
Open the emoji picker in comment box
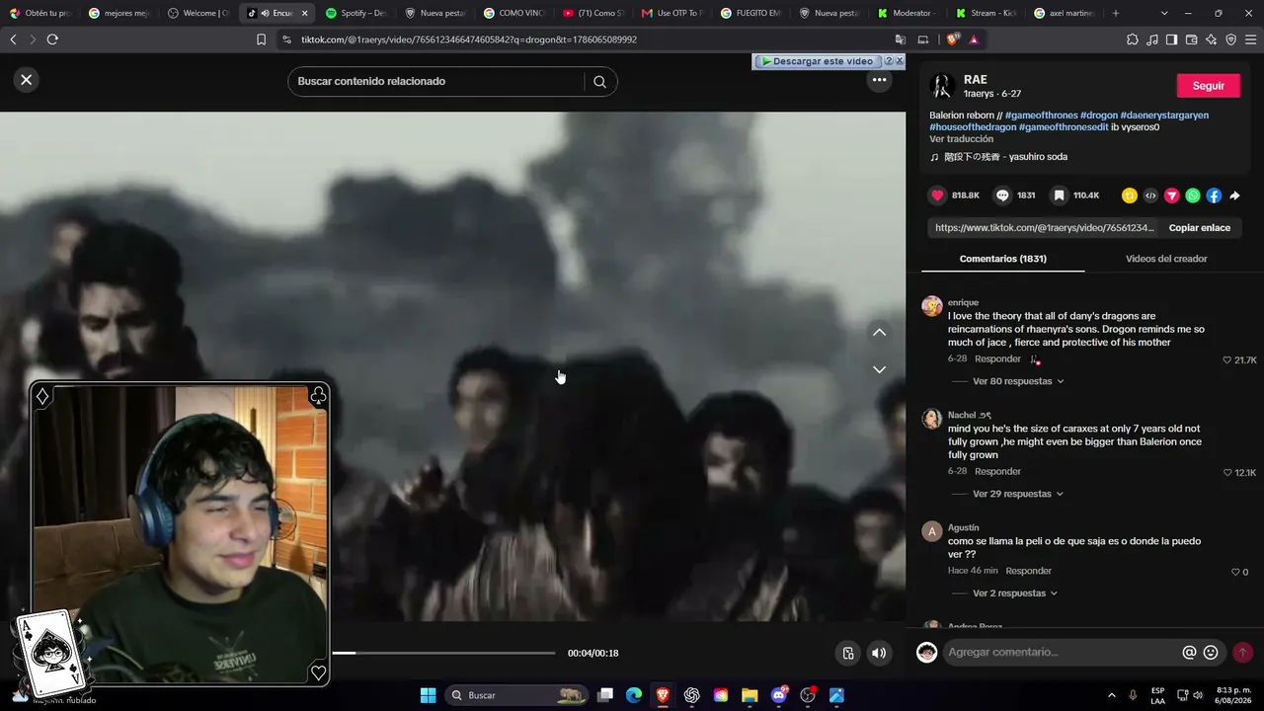pos(1211,652)
